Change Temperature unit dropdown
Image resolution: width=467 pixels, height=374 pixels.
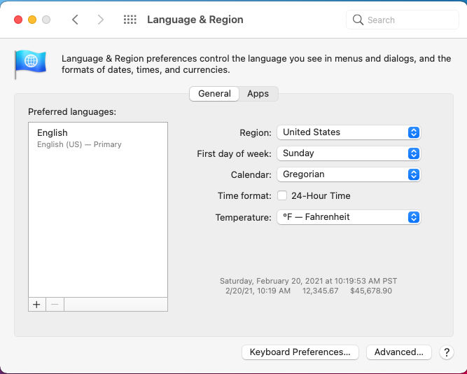tap(349, 217)
